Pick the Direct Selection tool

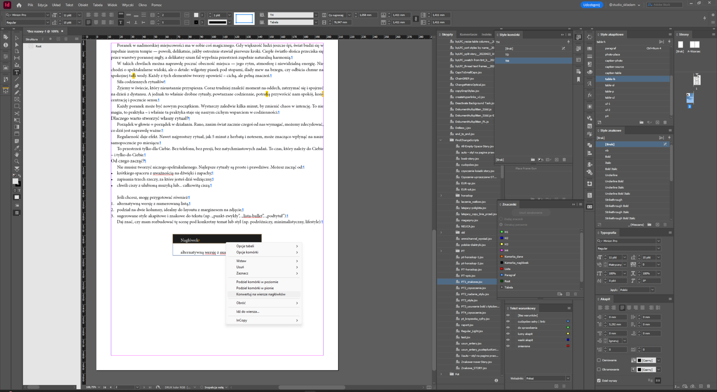click(x=16, y=45)
